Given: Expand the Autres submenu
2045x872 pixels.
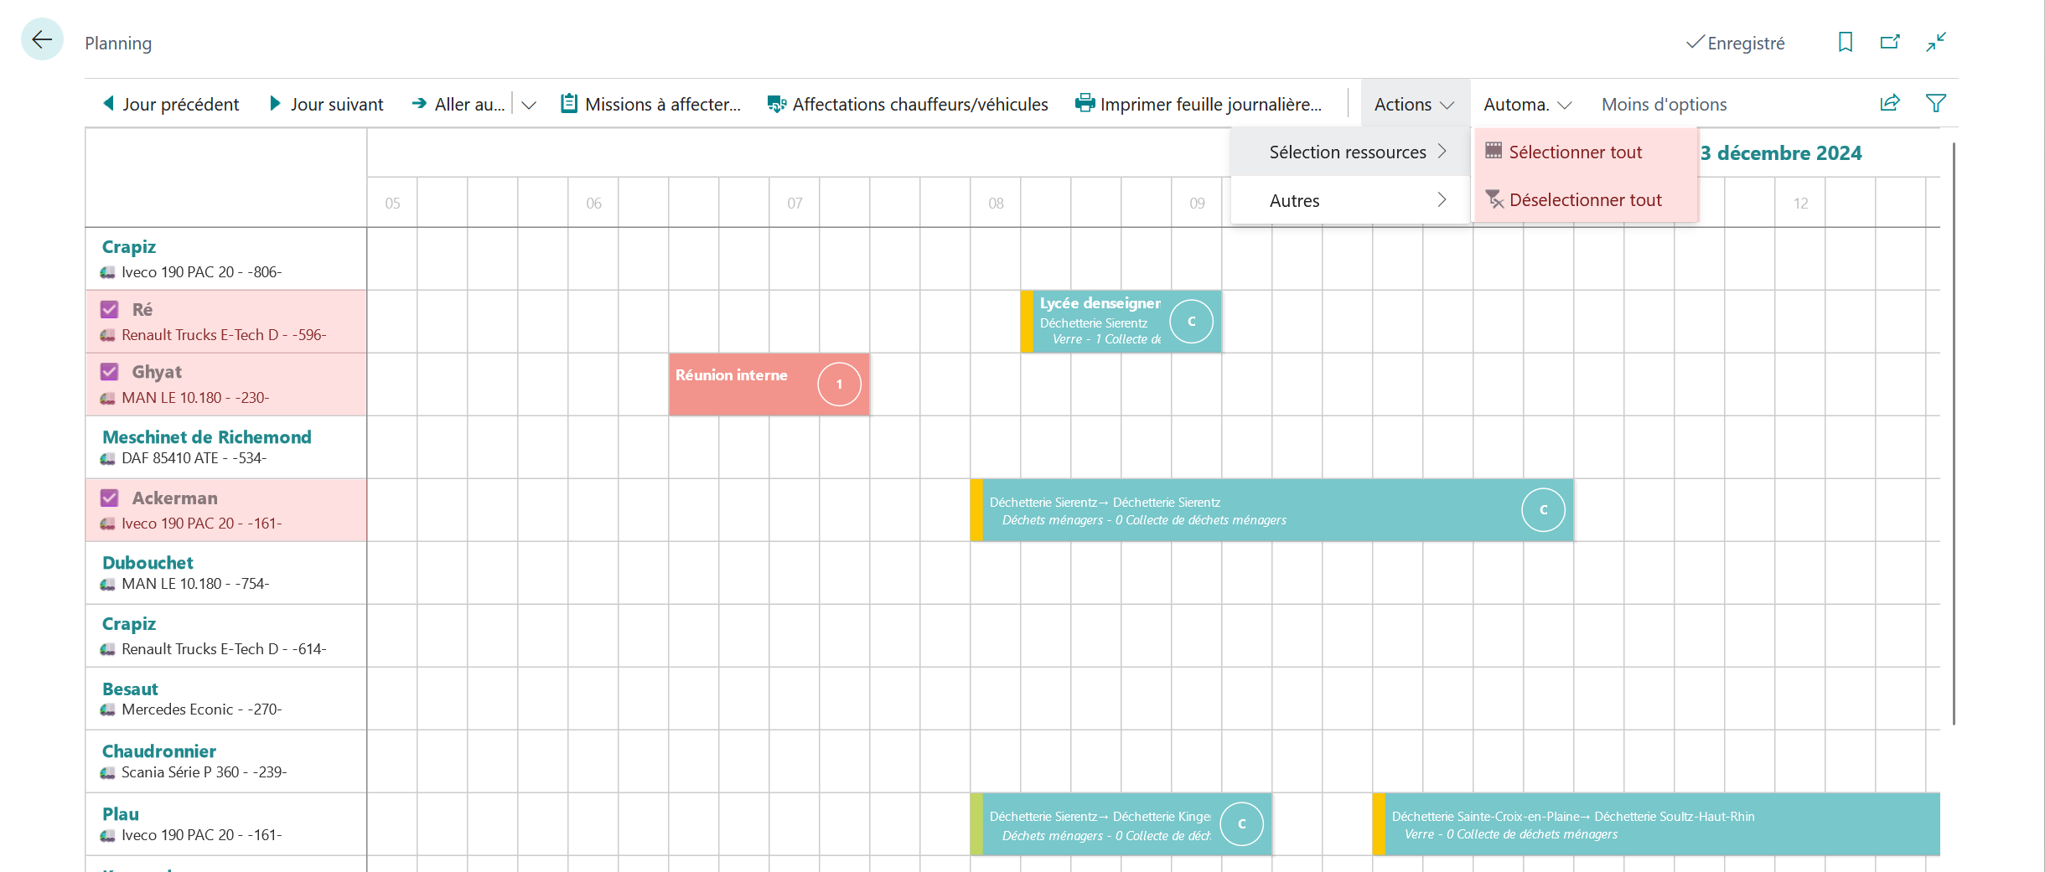Looking at the screenshot, I should point(1350,200).
